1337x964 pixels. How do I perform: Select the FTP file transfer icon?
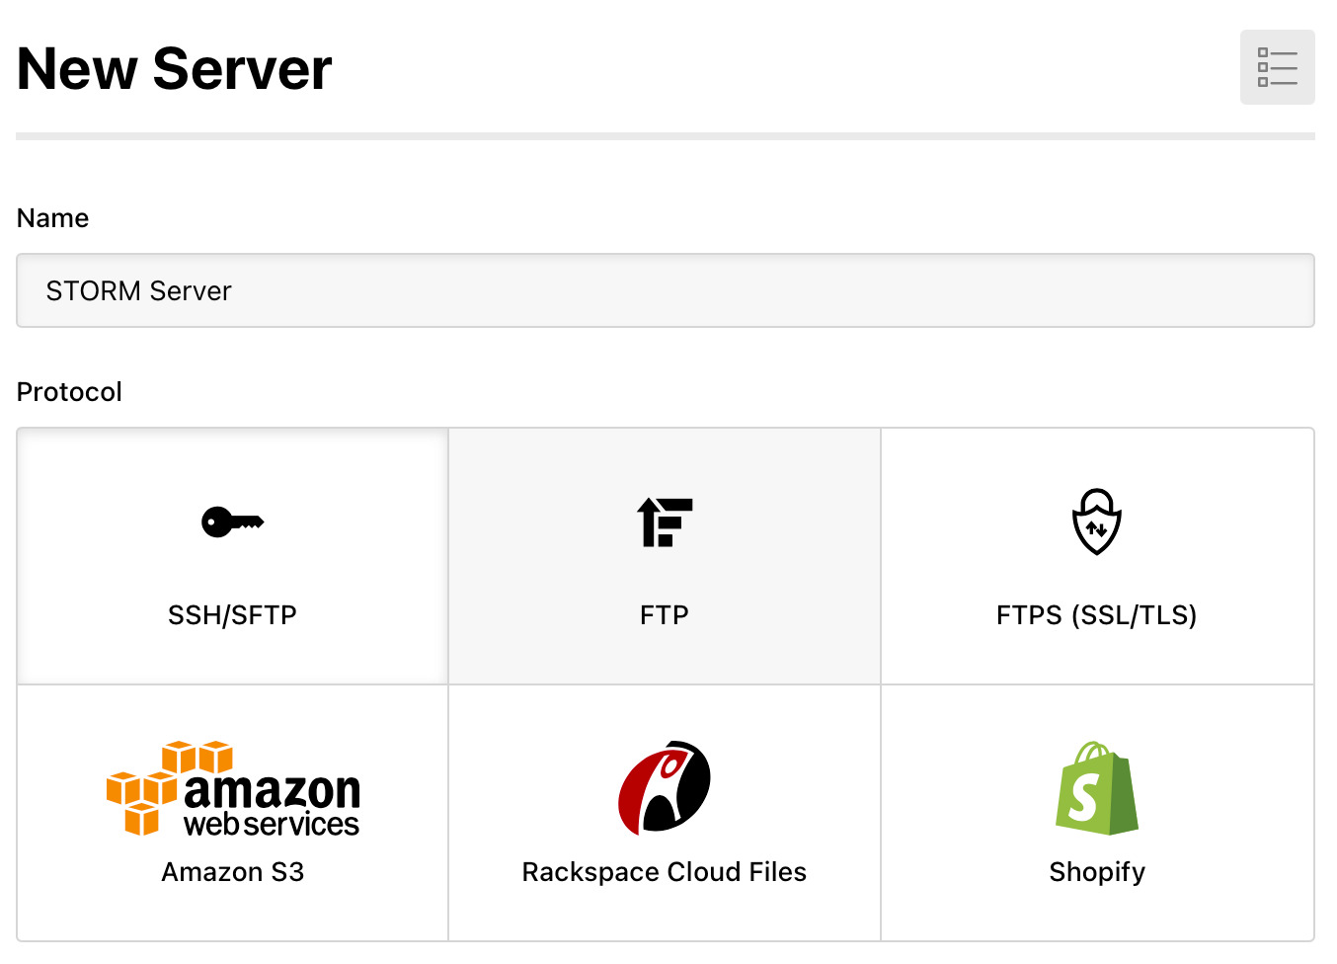(665, 522)
